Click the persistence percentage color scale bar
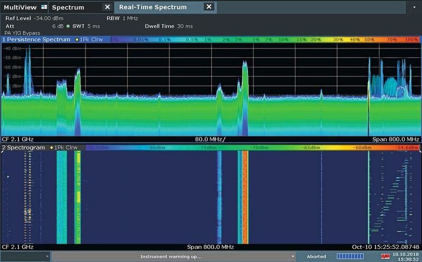 (265, 39)
